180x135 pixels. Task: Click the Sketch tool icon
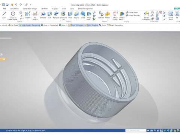coord(28,14)
